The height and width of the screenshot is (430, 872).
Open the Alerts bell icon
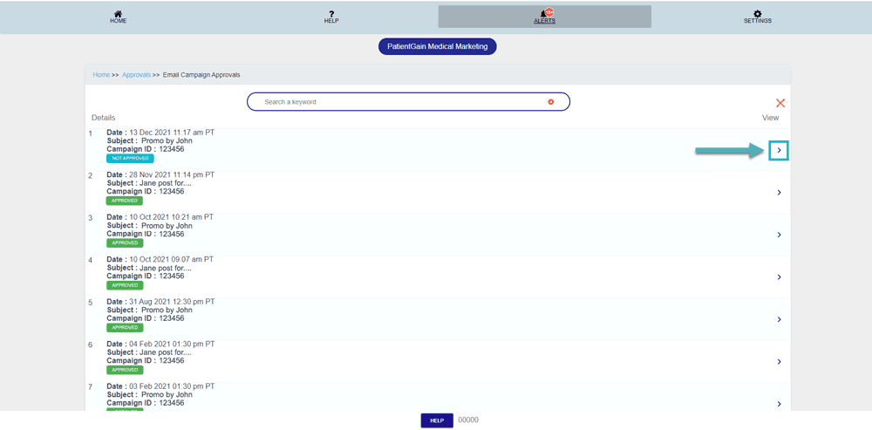pos(545,14)
